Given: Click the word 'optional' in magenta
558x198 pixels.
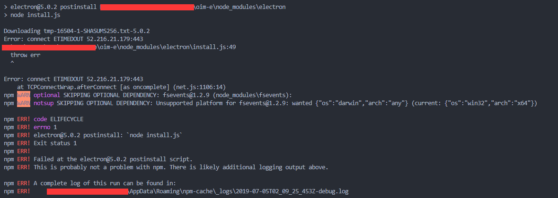Looking at the screenshot, I should tap(47, 95).
